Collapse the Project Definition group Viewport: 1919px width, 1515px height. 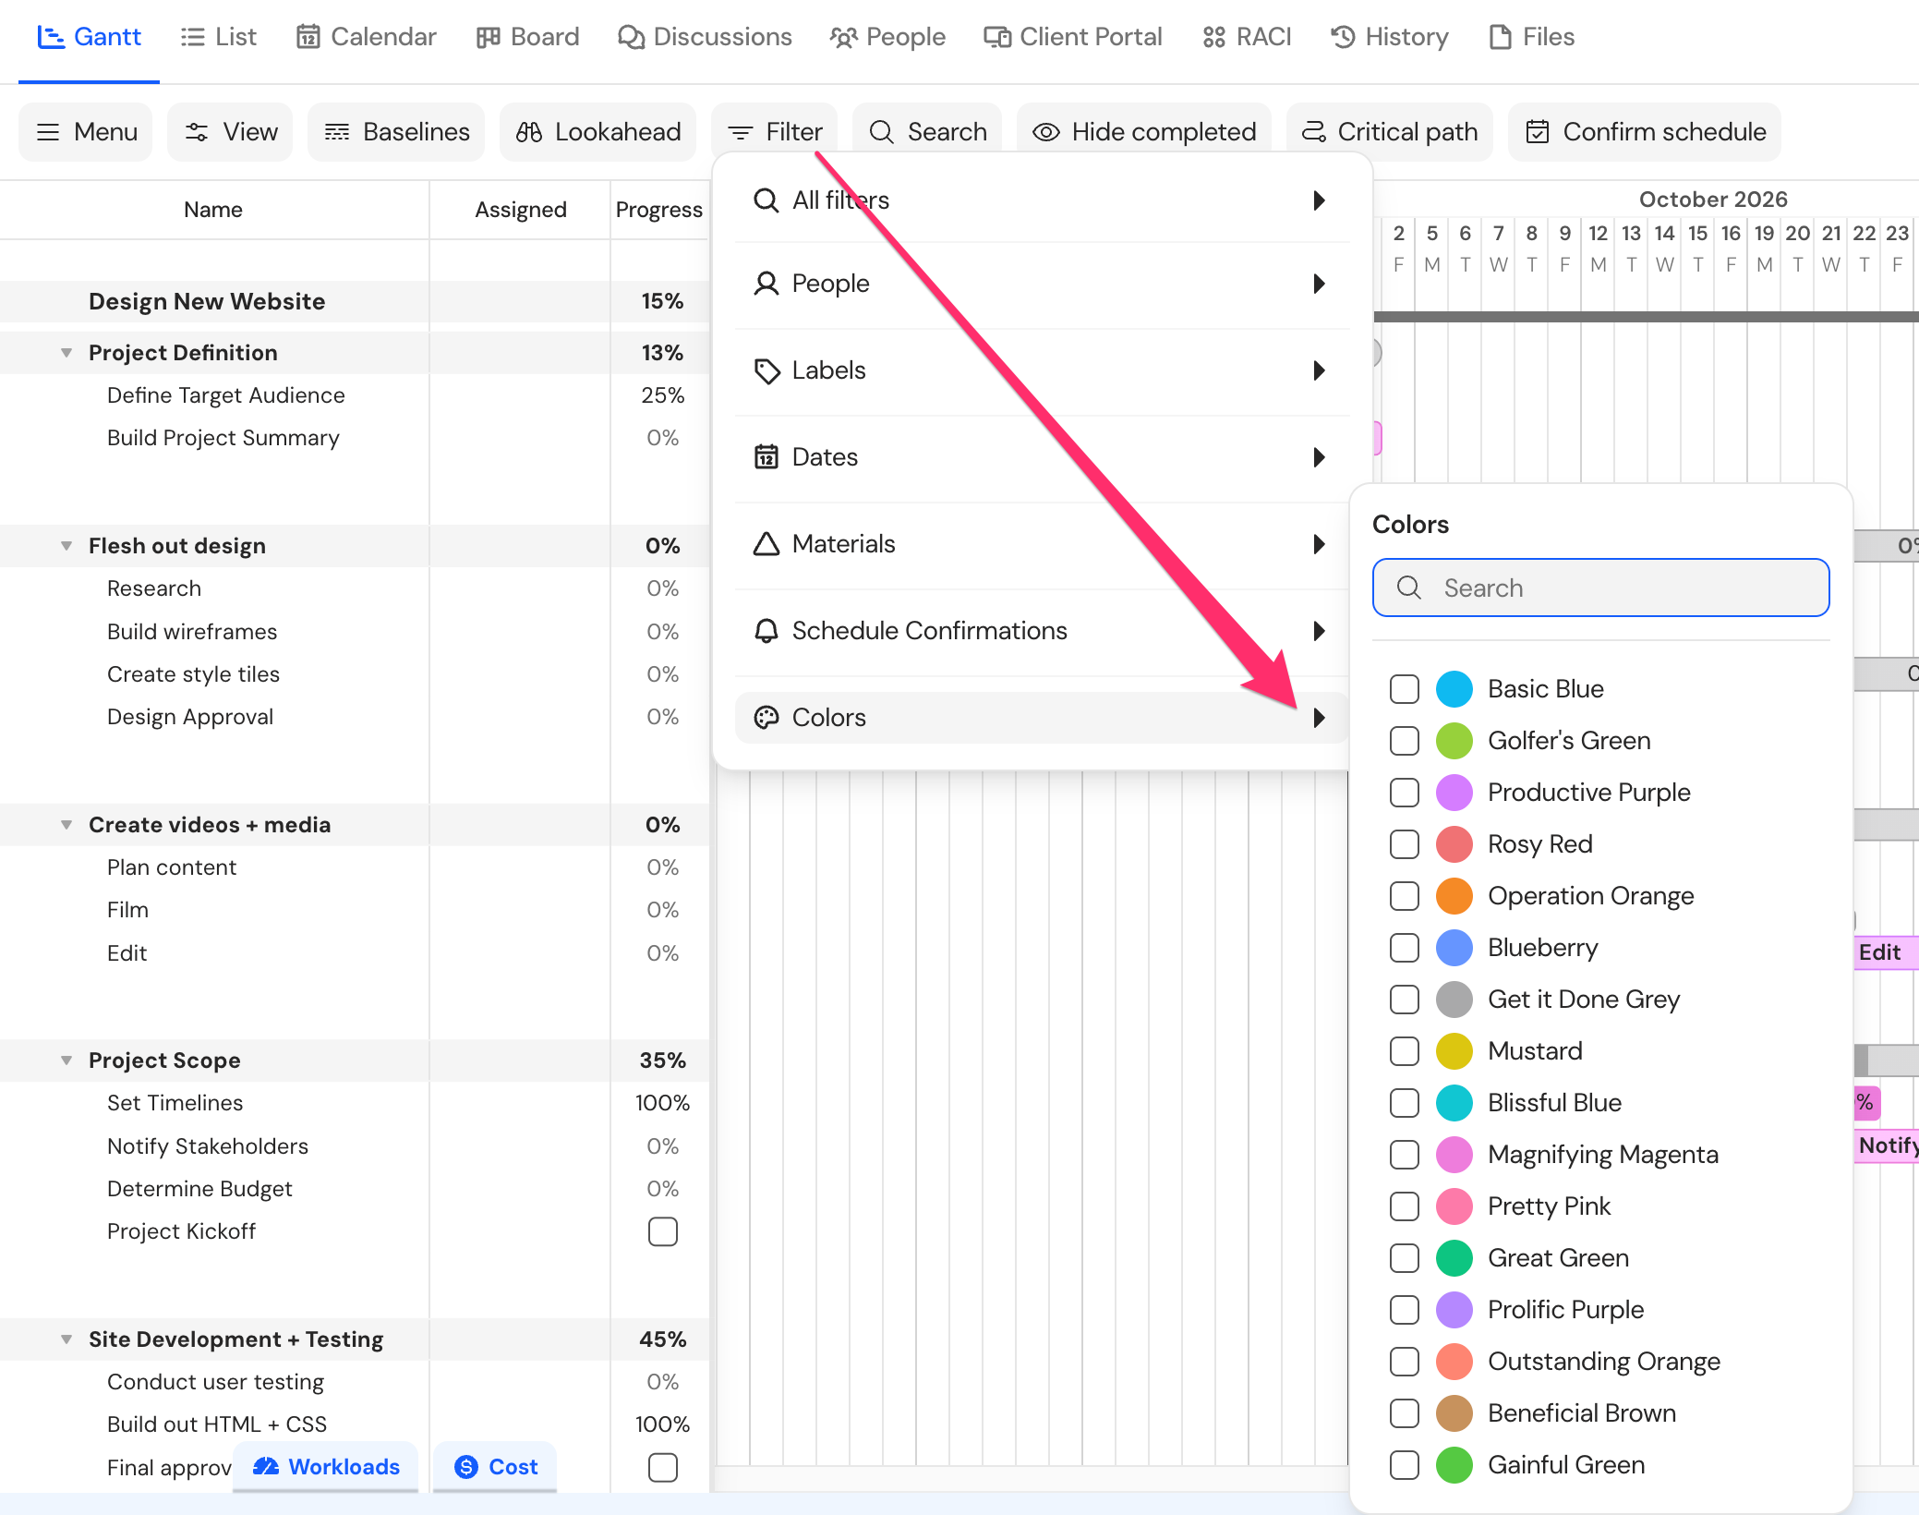tap(66, 353)
